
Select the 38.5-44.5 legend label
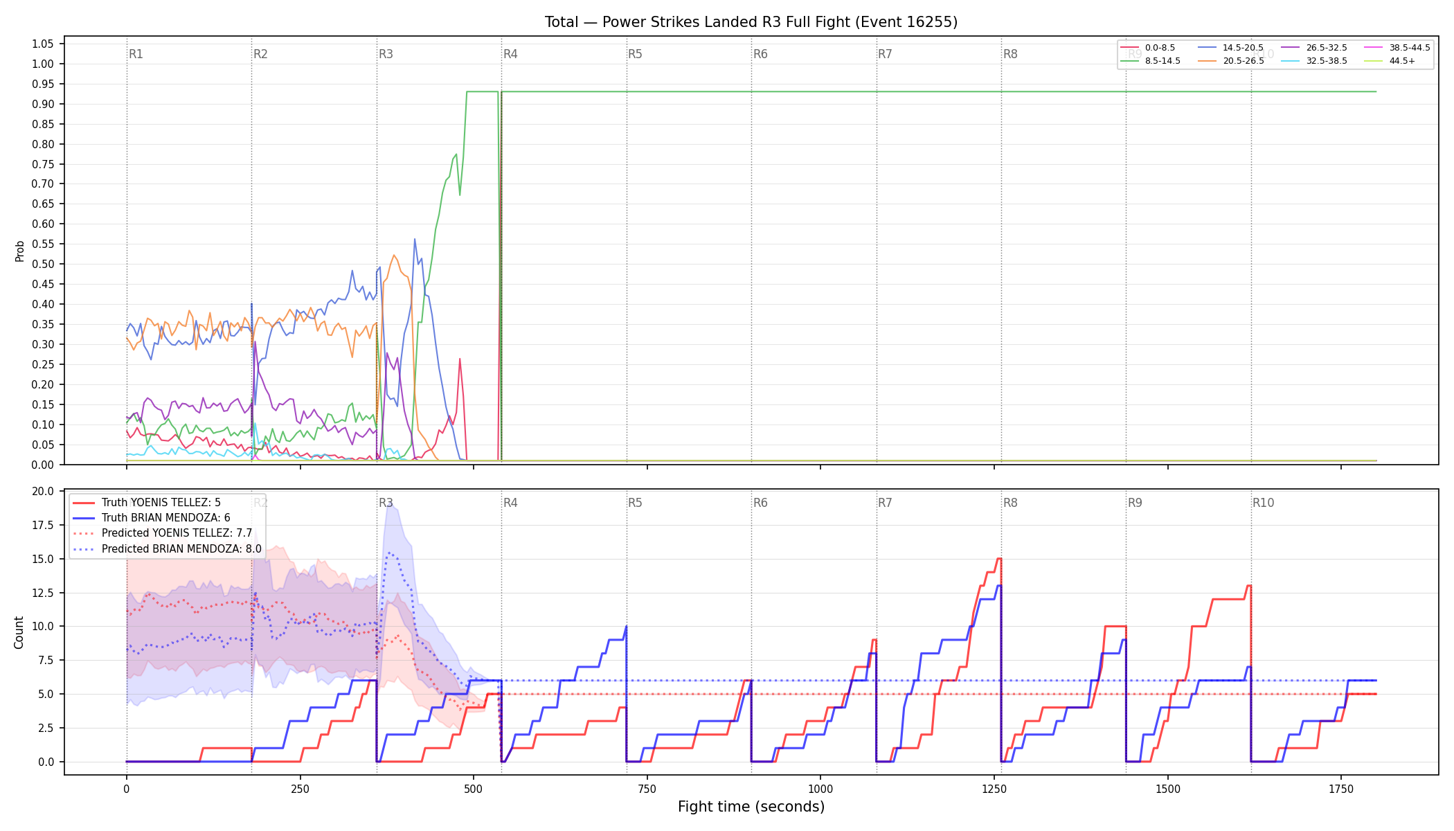(x=1410, y=48)
